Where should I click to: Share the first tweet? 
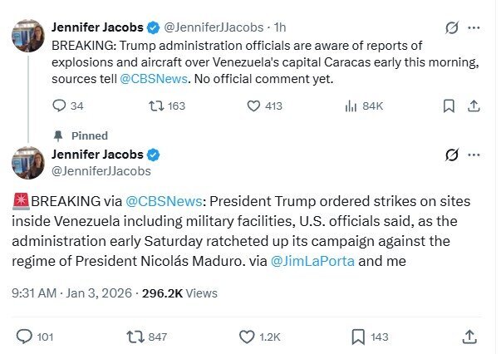coord(474,106)
